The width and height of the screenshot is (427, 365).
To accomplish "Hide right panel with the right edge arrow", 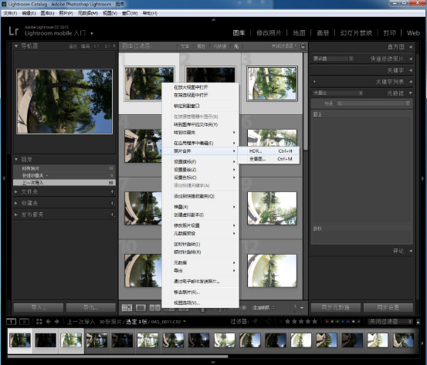I will point(422,178).
